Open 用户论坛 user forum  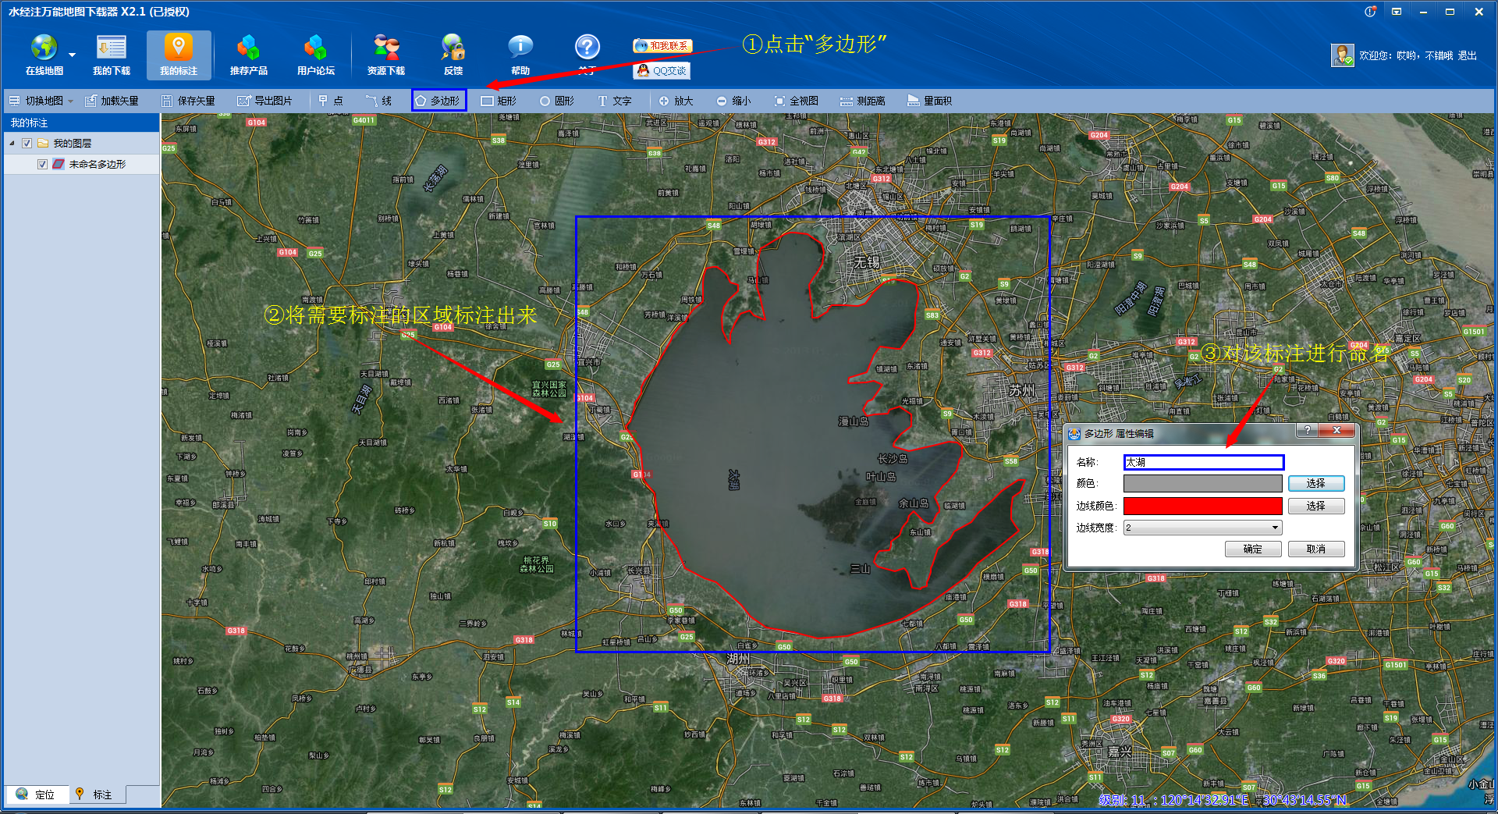(316, 55)
